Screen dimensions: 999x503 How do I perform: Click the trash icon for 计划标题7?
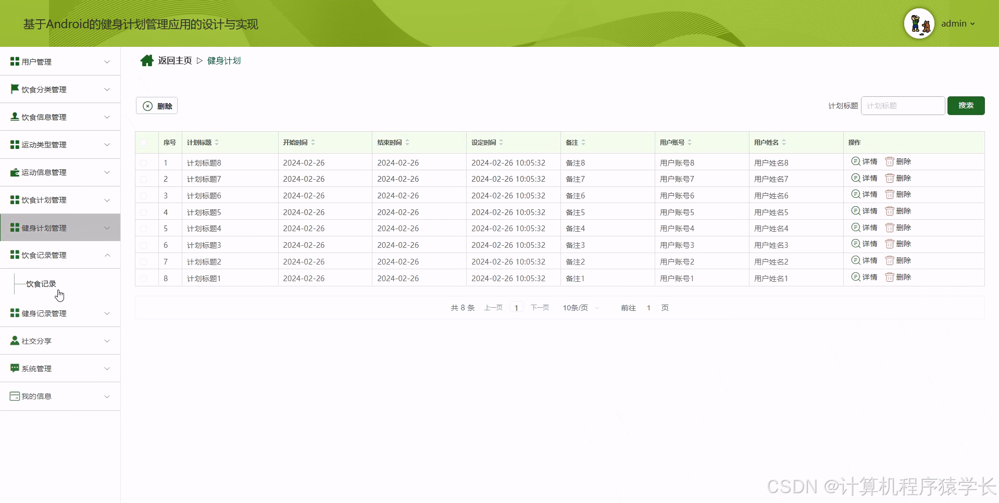pyautogui.click(x=890, y=178)
